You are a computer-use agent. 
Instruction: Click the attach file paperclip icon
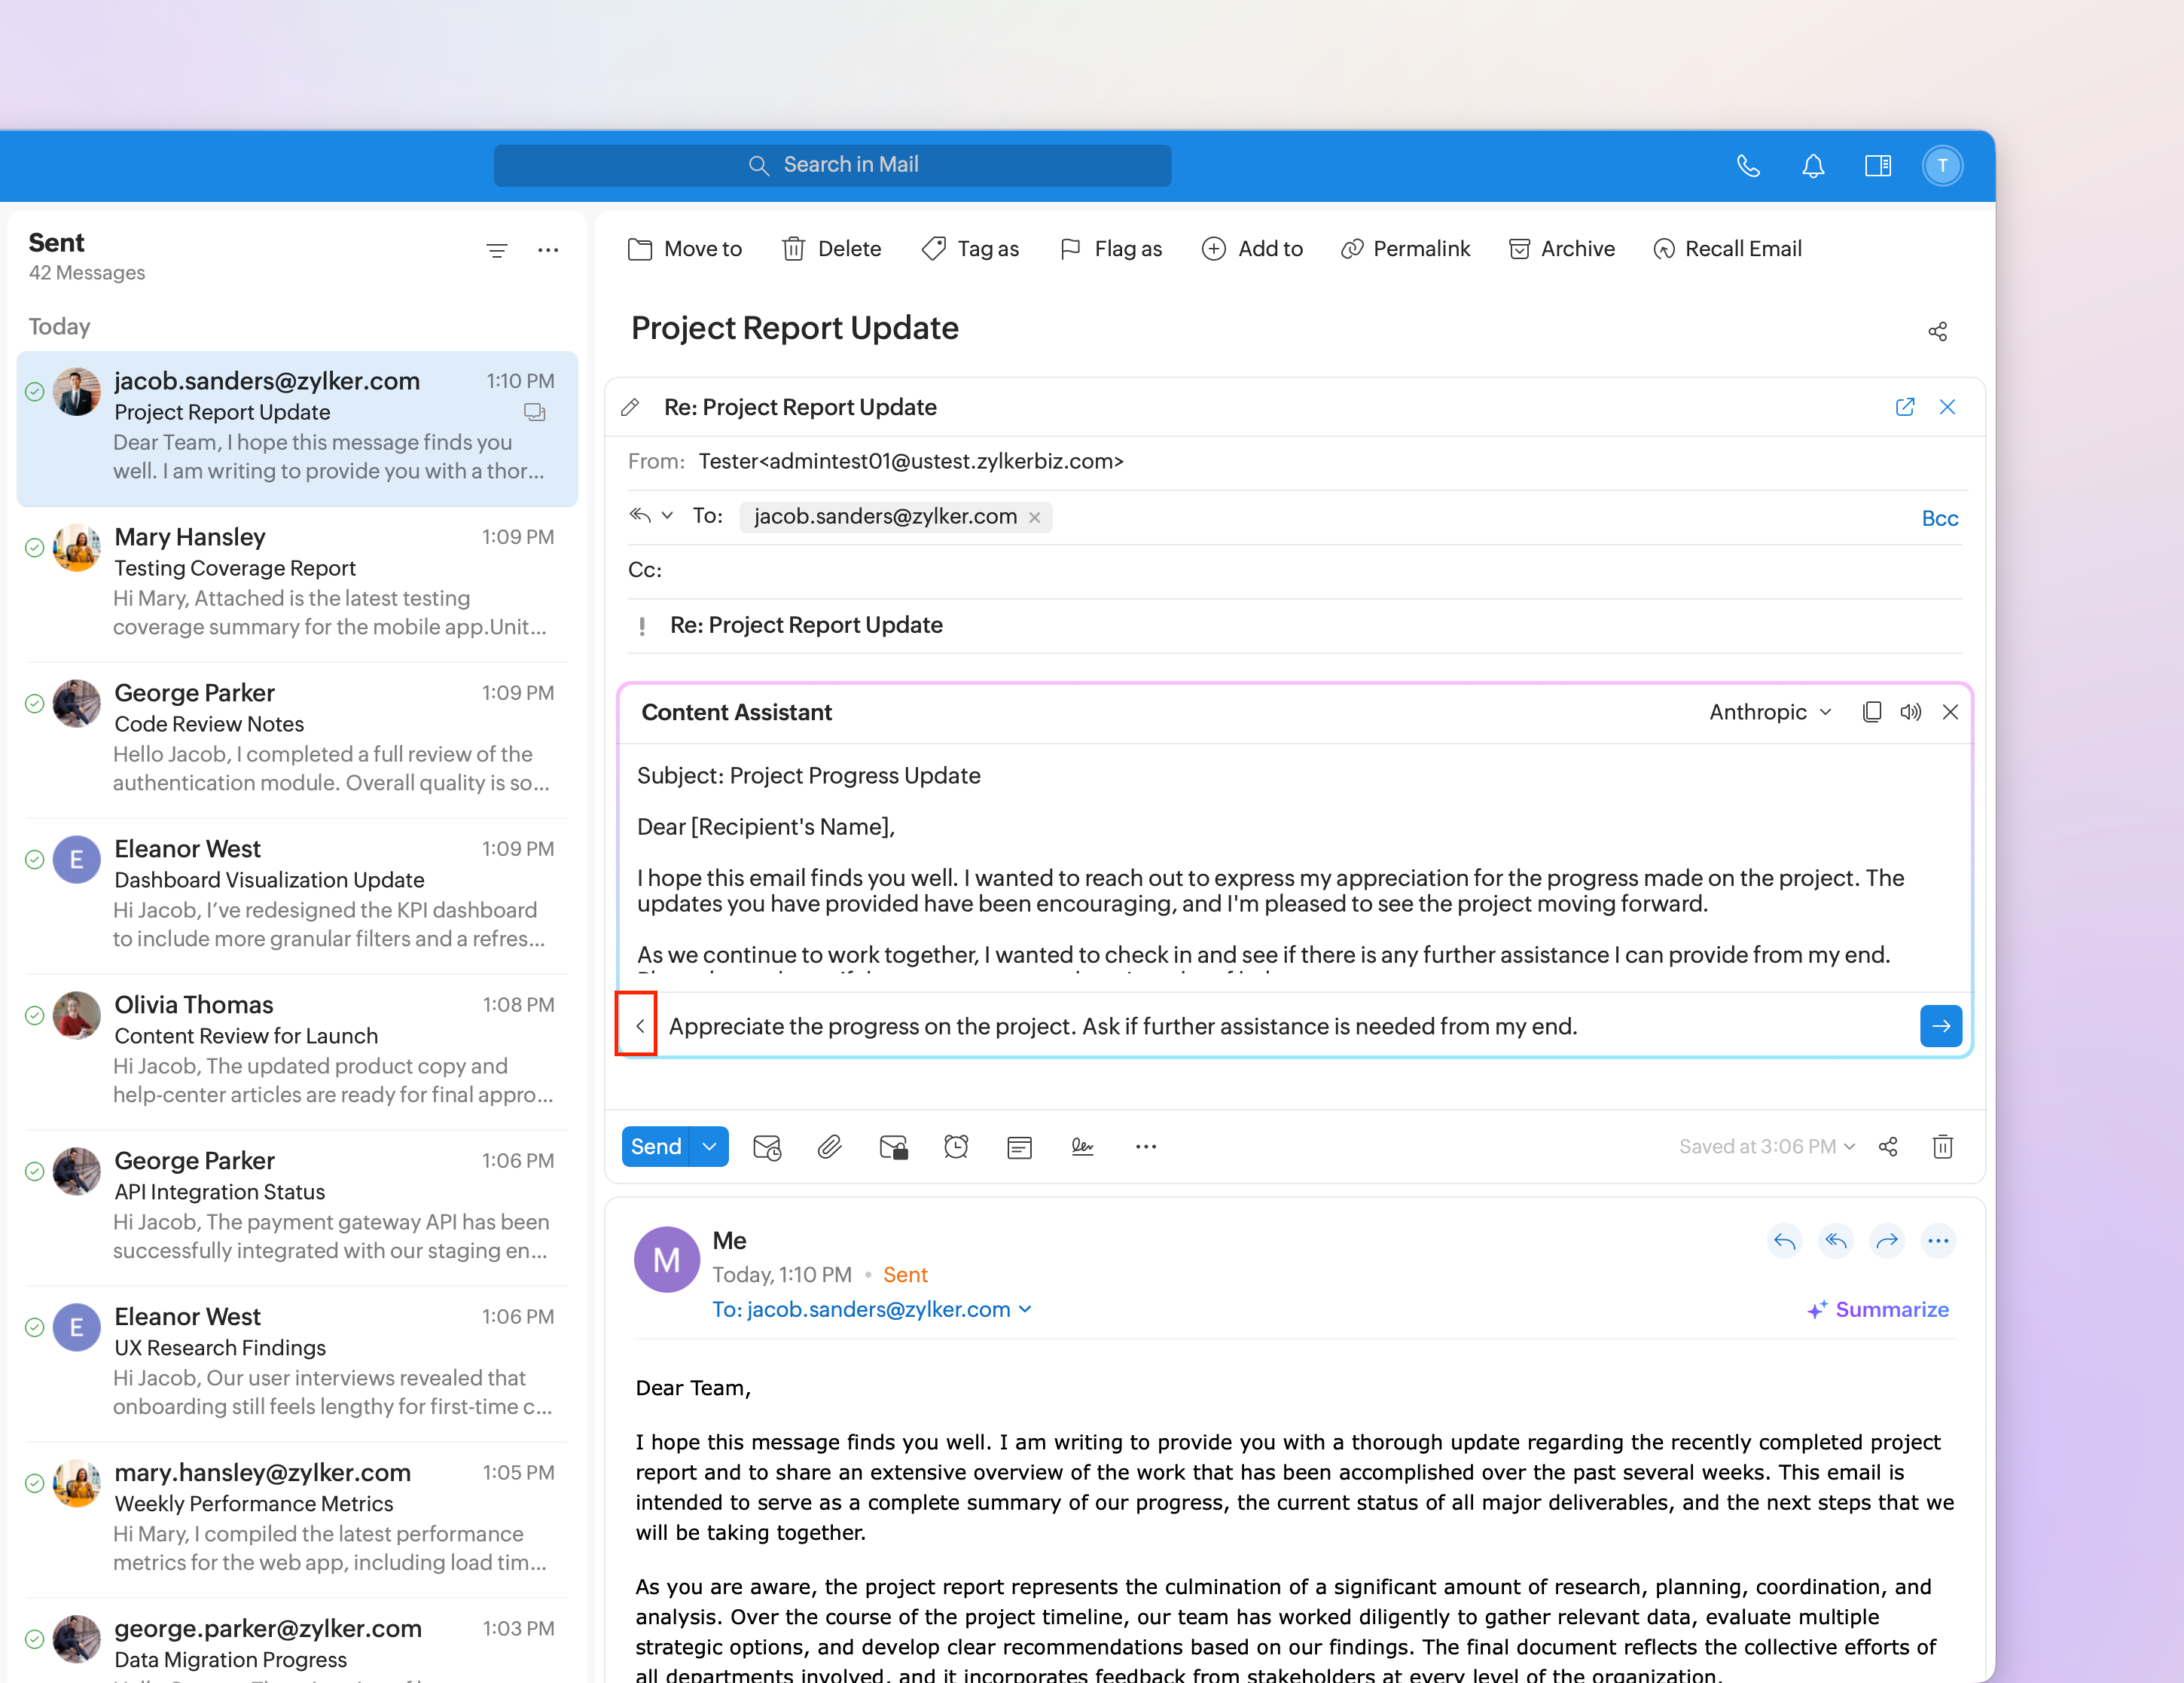pos(829,1147)
